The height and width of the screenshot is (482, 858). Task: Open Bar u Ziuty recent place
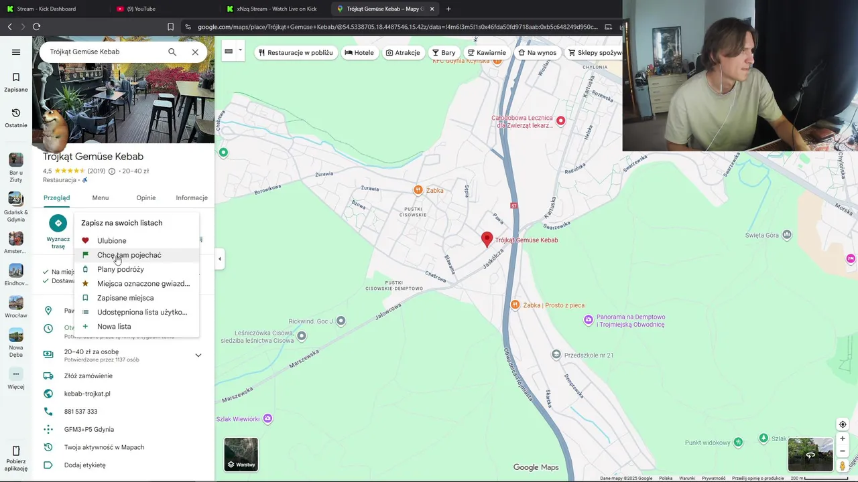16,167
